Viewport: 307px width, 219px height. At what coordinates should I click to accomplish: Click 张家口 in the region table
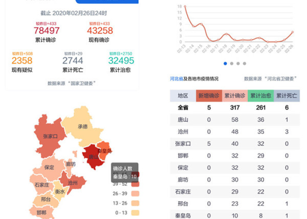click(x=183, y=144)
